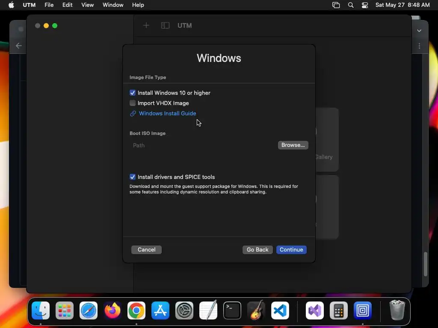The height and width of the screenshot is (328, 438).
Task: Open the Window menu
Action: click(x=113, y=5)
